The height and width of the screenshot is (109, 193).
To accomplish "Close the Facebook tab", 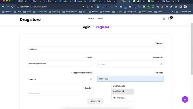I will point(85,1).
